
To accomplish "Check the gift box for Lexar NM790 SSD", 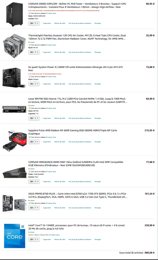I will click(x=30, y=108).
